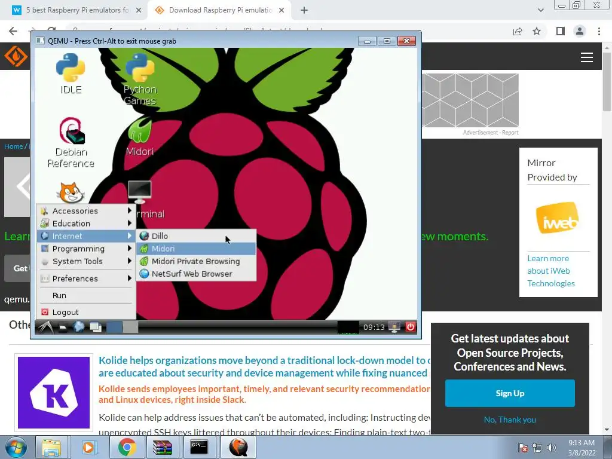Click the QEMU taskbar icon

coord(238,447)
